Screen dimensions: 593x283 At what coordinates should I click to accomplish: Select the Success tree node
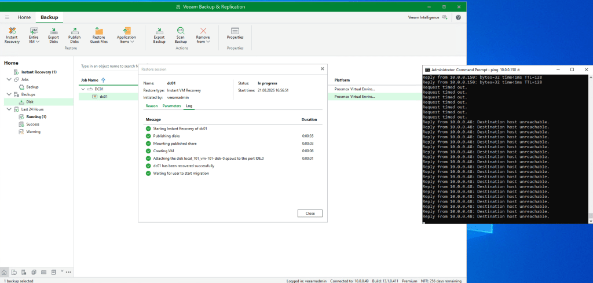(32, 124)
